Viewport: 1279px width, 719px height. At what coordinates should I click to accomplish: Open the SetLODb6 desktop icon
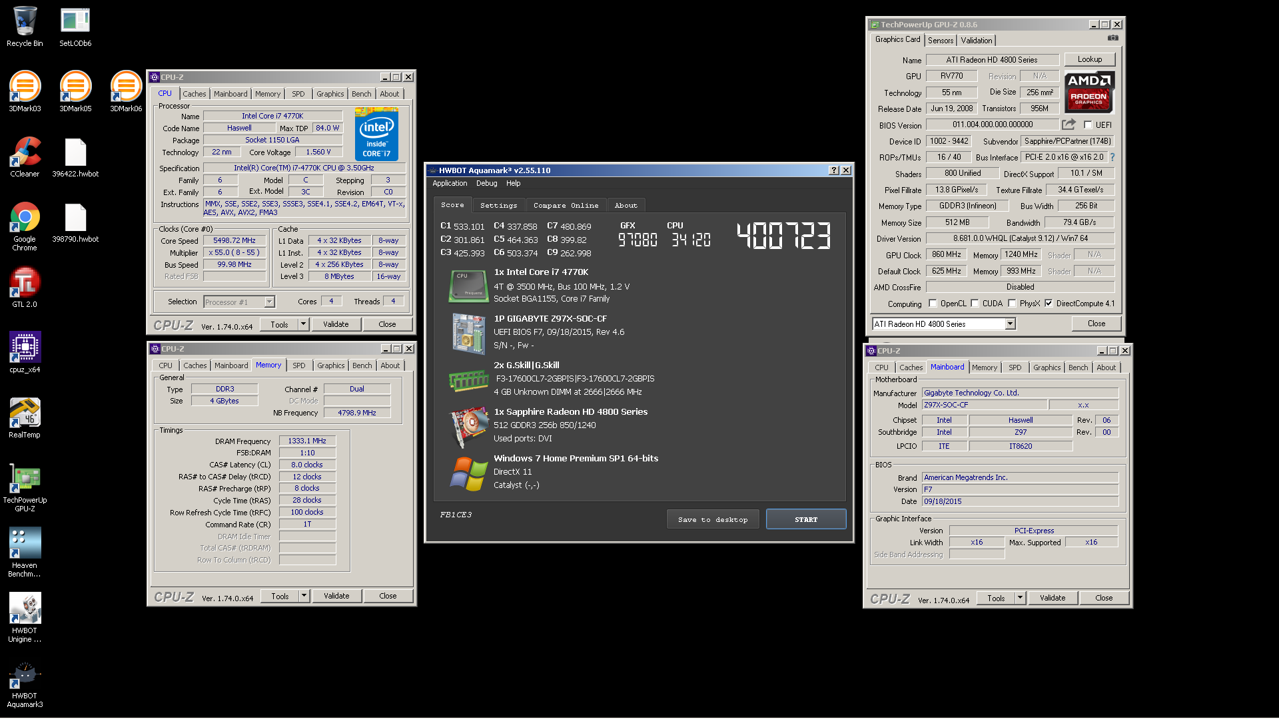(75, 27)
